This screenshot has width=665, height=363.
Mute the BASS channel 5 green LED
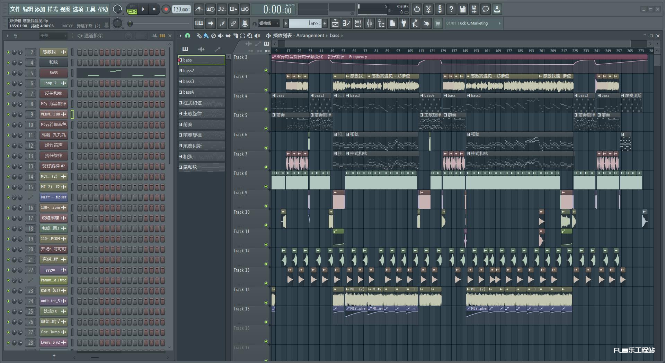point(8,73)
